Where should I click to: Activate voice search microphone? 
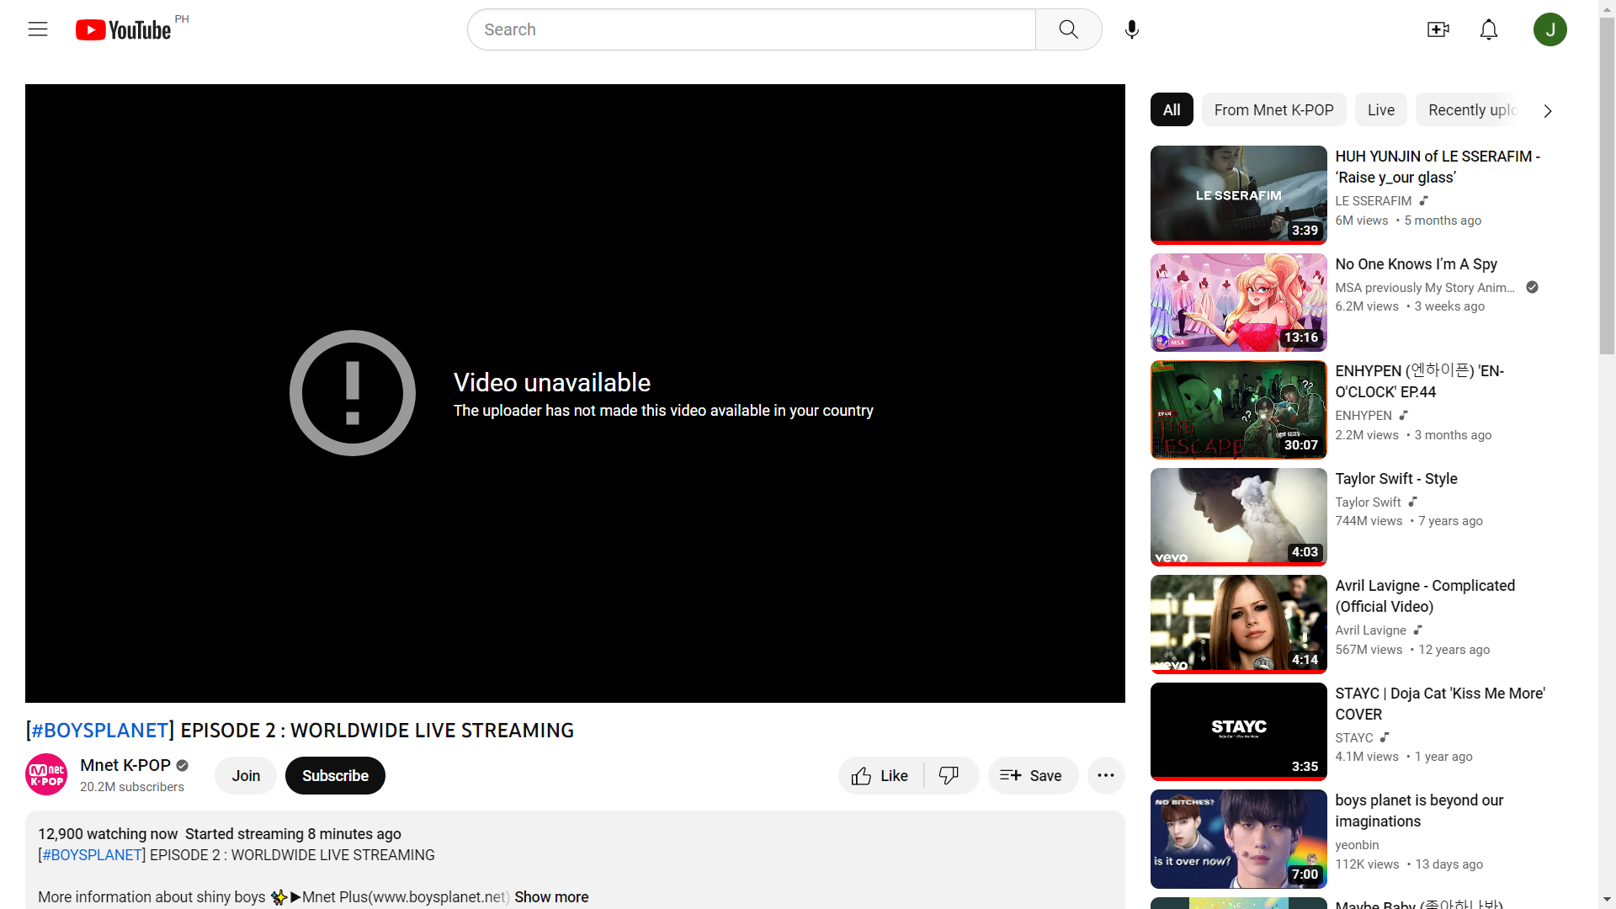1132,29
